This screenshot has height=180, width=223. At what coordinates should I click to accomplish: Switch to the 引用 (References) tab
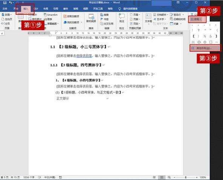pos(56,9)
